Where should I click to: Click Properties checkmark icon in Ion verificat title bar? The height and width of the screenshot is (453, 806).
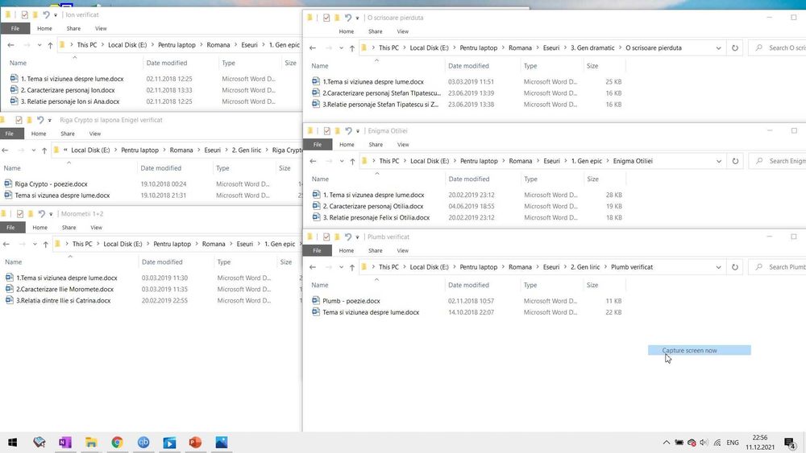[25, 14]
